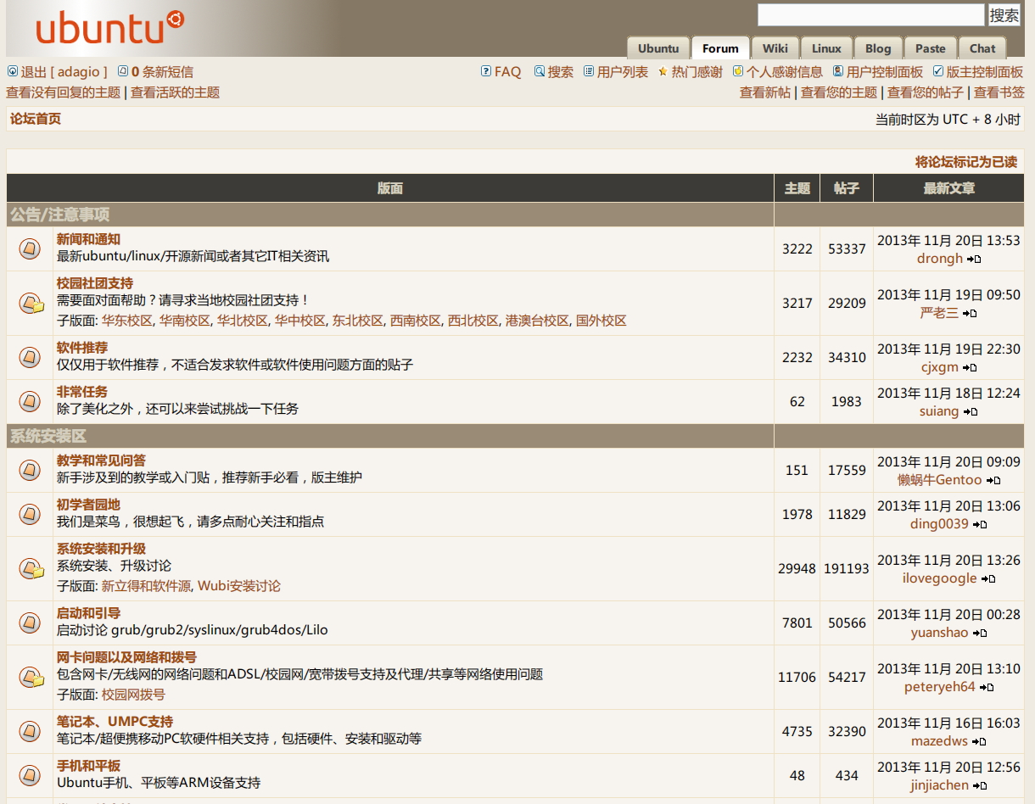Click the forum icon beside 初学者园地
1035x804 pixels.
pos(30,514)
